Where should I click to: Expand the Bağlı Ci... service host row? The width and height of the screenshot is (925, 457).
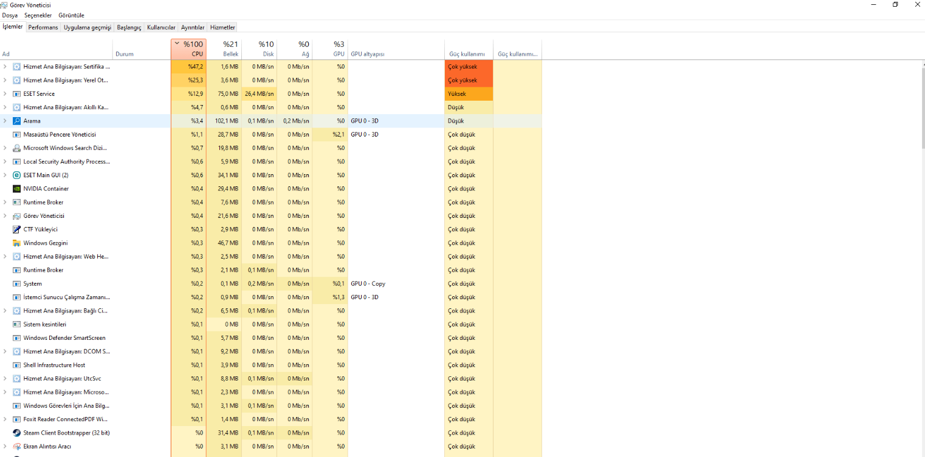[x=5, y=311]
